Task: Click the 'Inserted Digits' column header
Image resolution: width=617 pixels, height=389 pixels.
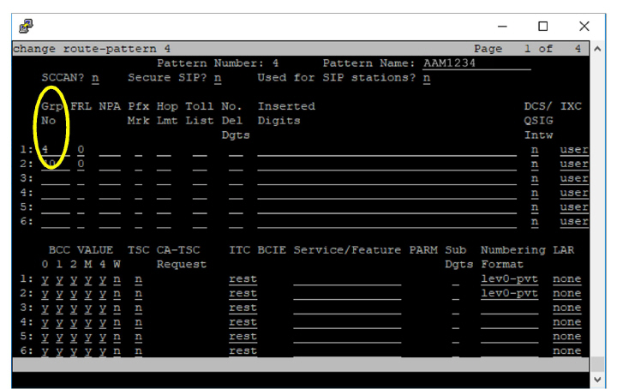Action: coord(286,113)
